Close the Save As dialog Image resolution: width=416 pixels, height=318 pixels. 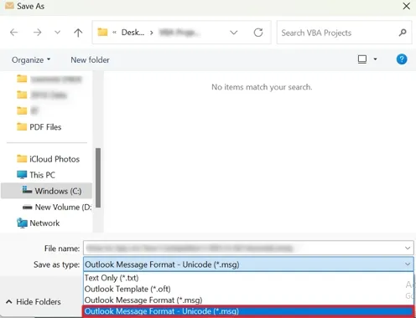(407, 6)
